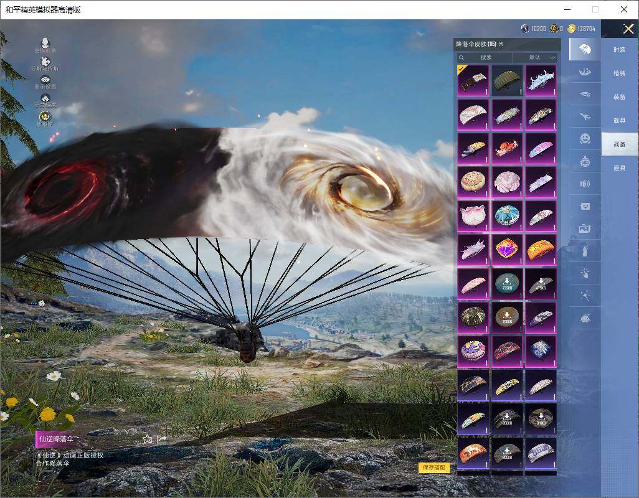Select the purple-orange square parachute skin
Screen dimensions: 639x498
[x=507, y=249]
